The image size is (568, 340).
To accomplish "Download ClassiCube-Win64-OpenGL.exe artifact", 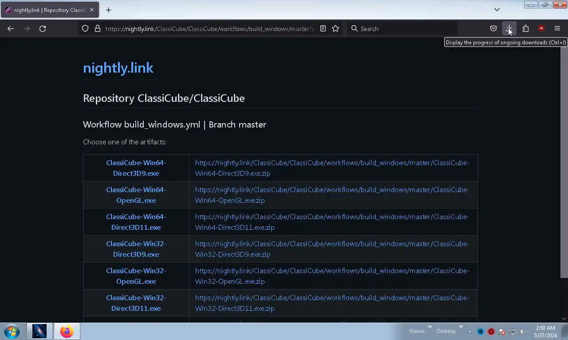I will 136,195.
